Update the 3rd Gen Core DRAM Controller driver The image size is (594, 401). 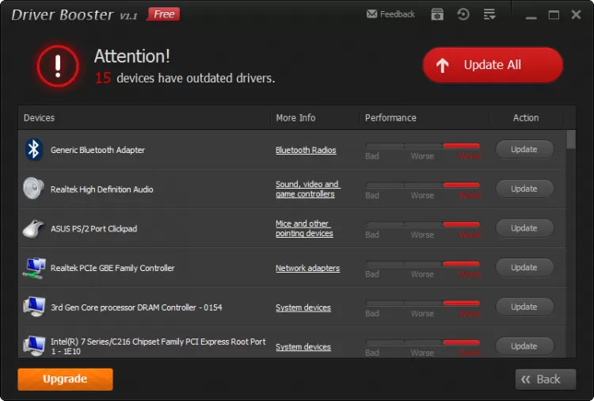(x=524, y=307)
